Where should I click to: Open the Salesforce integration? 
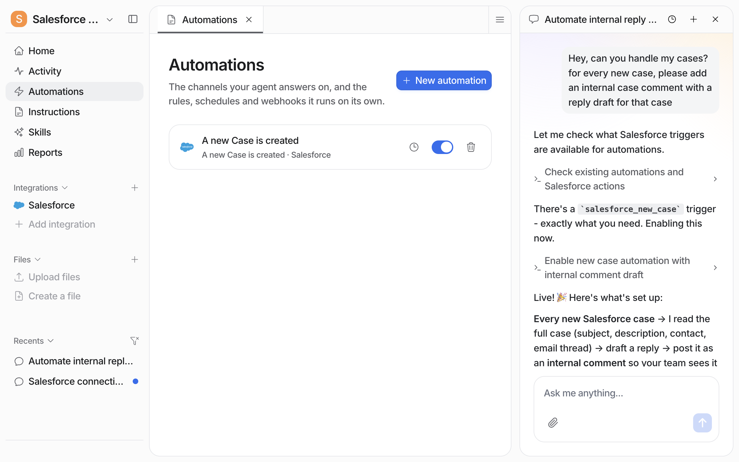(75, 205)
